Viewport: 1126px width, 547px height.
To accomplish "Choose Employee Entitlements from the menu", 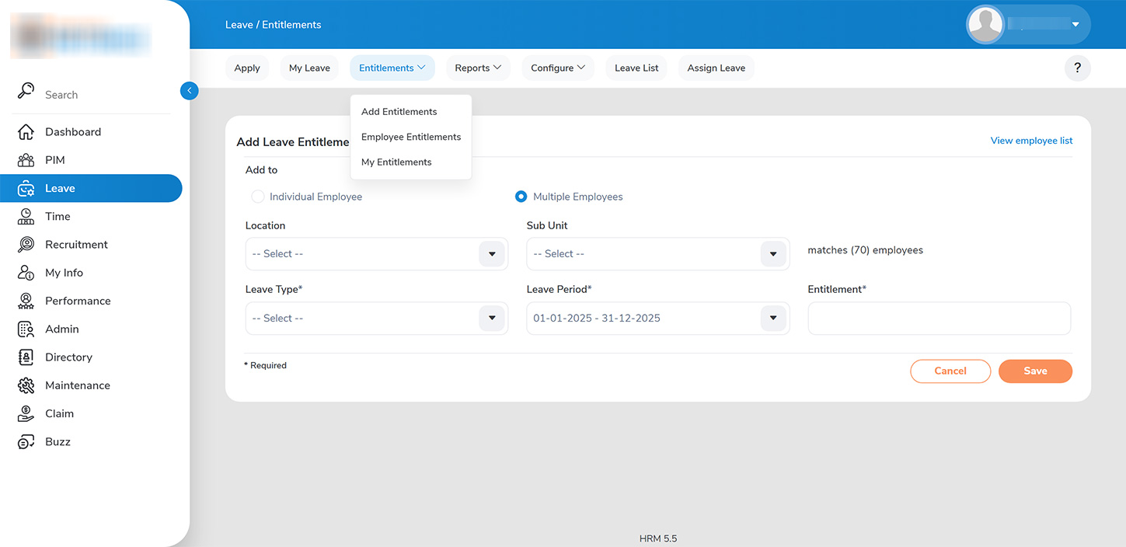I will click(x=410, y=137).
